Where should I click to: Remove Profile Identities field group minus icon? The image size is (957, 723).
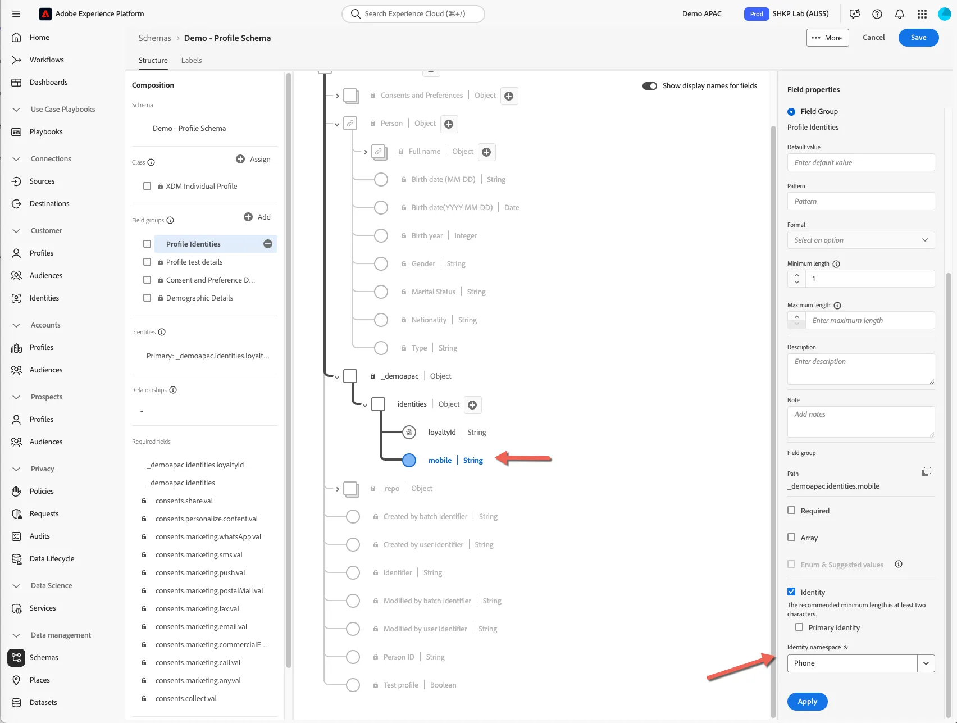[268, 244]
